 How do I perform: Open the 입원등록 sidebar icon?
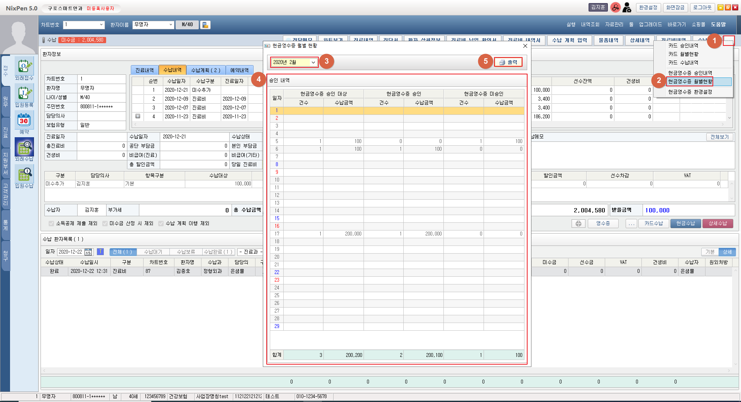[24, 94]
